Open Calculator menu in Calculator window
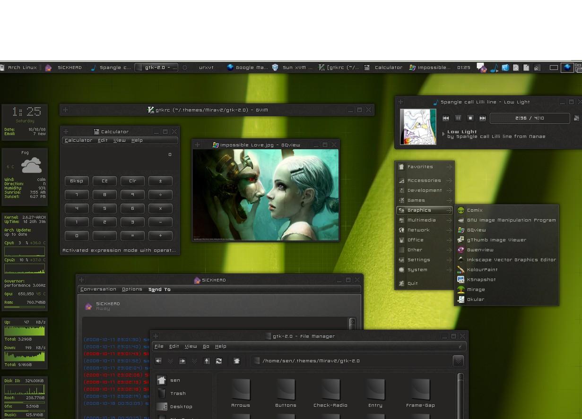 click(78, 140)
